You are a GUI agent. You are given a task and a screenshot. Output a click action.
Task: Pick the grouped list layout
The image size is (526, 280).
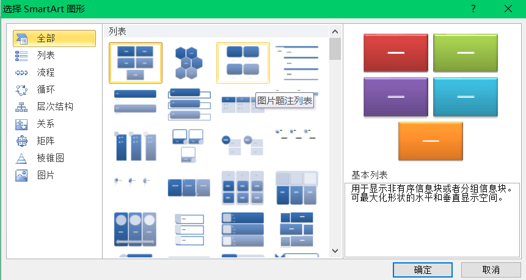coord(243,188)
